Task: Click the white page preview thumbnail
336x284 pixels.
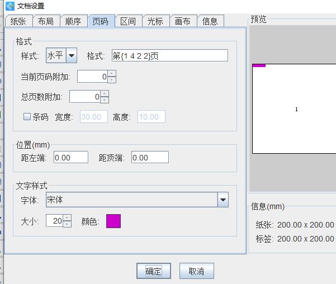Action: pos(294,108)
